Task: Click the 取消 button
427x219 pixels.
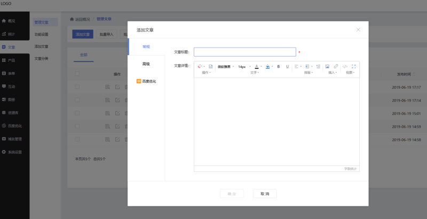Action: click(x=264, y=193)
